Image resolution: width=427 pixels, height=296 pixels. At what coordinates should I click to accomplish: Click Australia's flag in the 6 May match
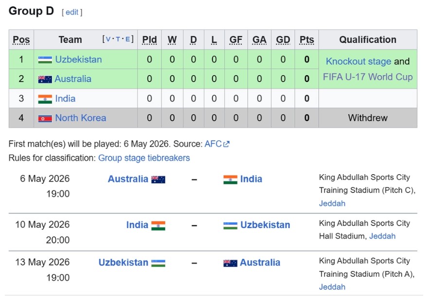pyautogui.click(x=158, y=180)
